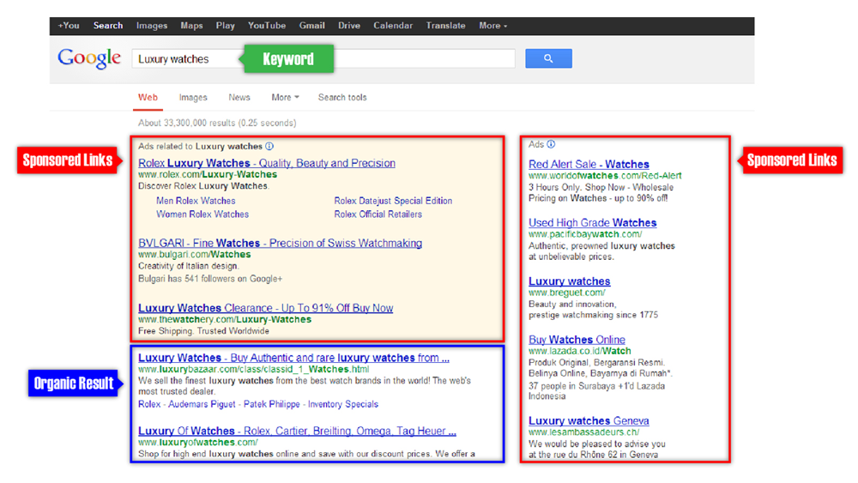Screen dimensions: 858x483
Task: Open YouTube from the top navigation bar
Action: click(x=267, y=26)
